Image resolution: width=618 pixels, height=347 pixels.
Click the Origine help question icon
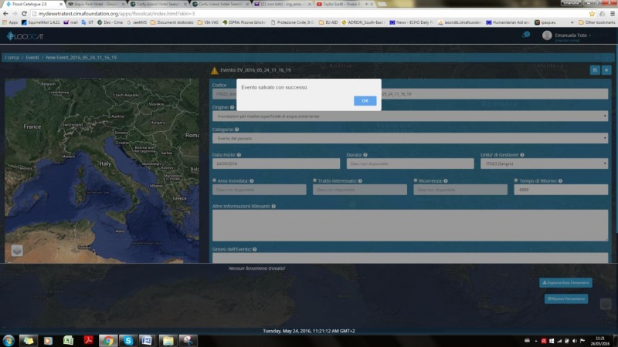tap(233, 107)
